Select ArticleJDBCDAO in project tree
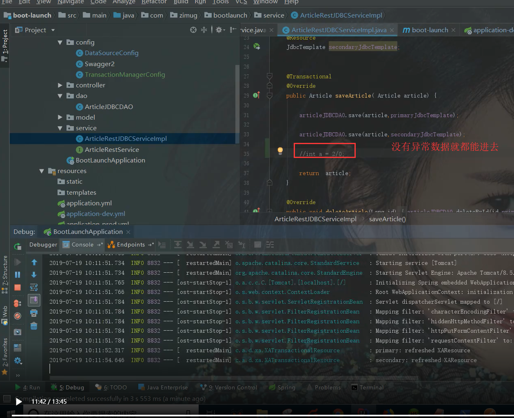The width and height of the screenshot is (514, 418). coord(109,107)
